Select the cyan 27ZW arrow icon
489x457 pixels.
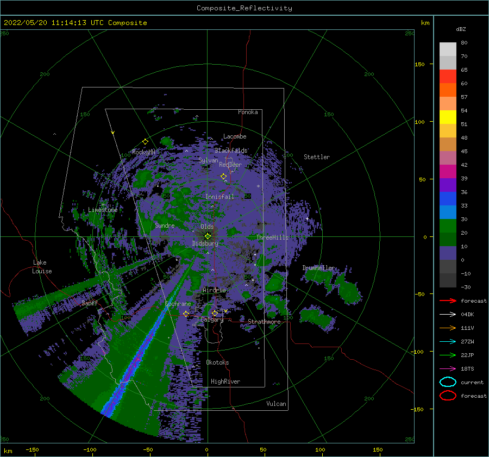point(448,342)
